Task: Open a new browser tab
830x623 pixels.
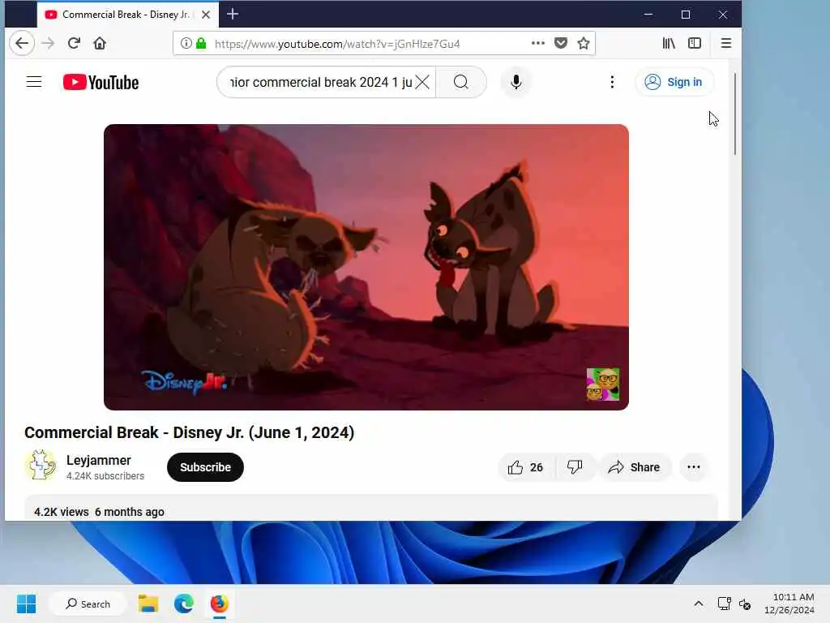Action: tap(233, 15)
